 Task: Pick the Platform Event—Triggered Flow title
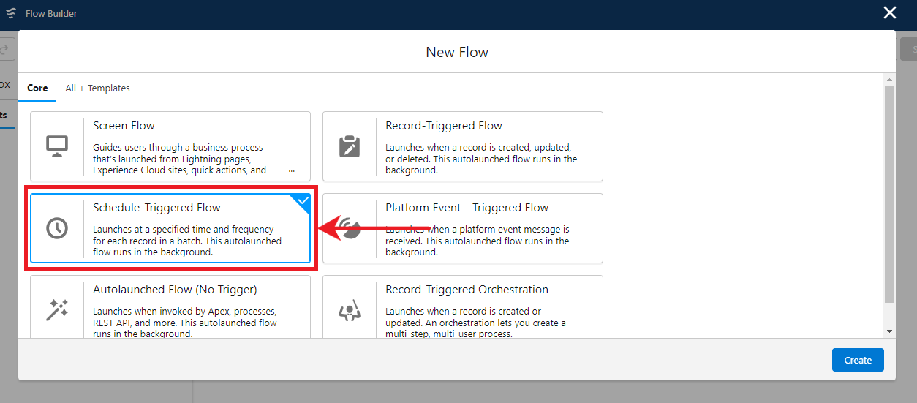pyautogui.click(x=467, y=208)
